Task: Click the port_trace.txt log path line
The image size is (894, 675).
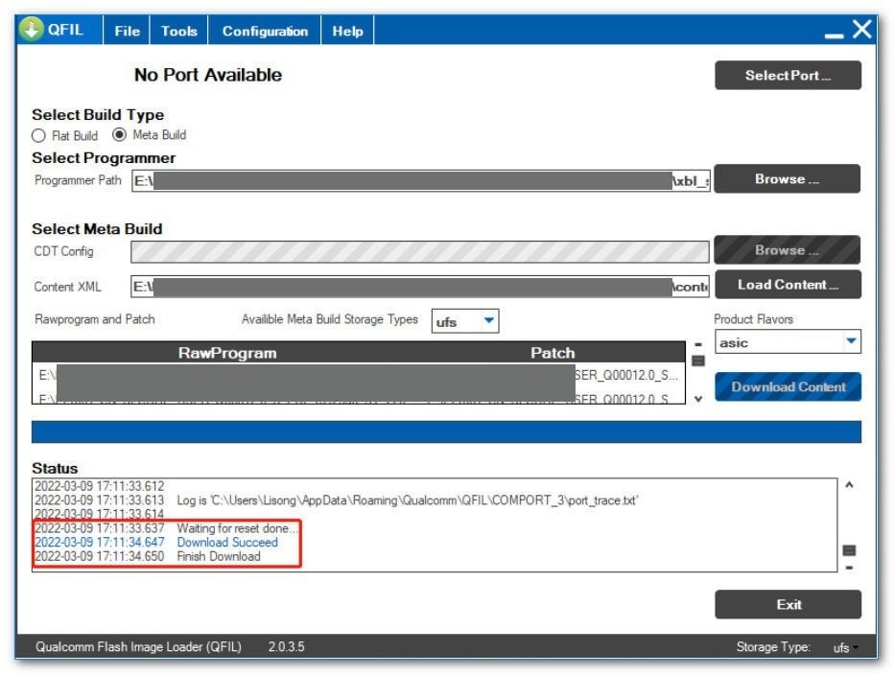Action: point(337,500)
